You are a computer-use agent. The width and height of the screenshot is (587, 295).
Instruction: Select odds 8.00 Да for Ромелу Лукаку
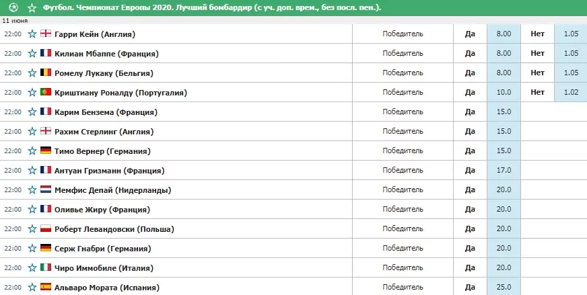click(x=504, y=73)
